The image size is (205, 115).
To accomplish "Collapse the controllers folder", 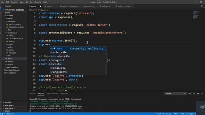I will click(x=12, y=21).
